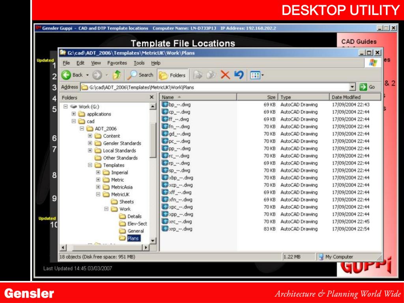Select the Elev-Sect folder in tree

(137, 224)
